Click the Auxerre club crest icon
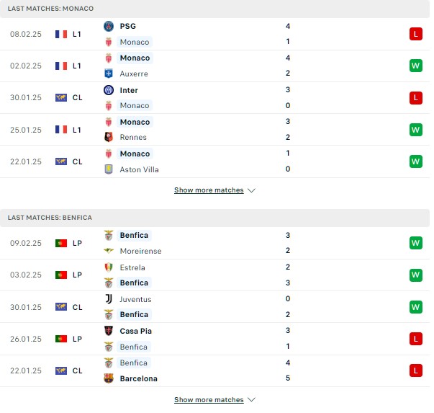434x413 pixels. (x=109, y=74)
